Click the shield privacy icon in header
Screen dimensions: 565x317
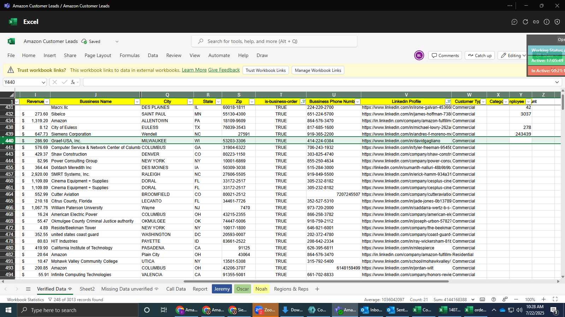point(557,22)
